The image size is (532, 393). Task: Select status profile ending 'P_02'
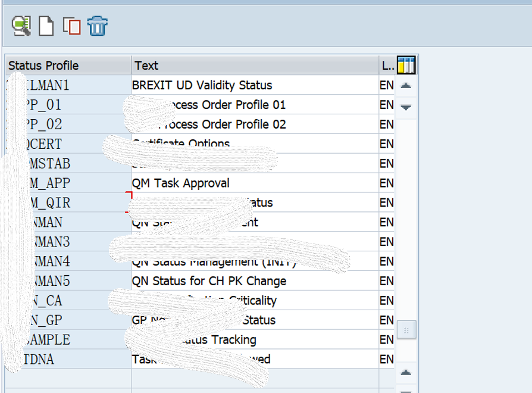pyautogui.click(x=68, y=124)
